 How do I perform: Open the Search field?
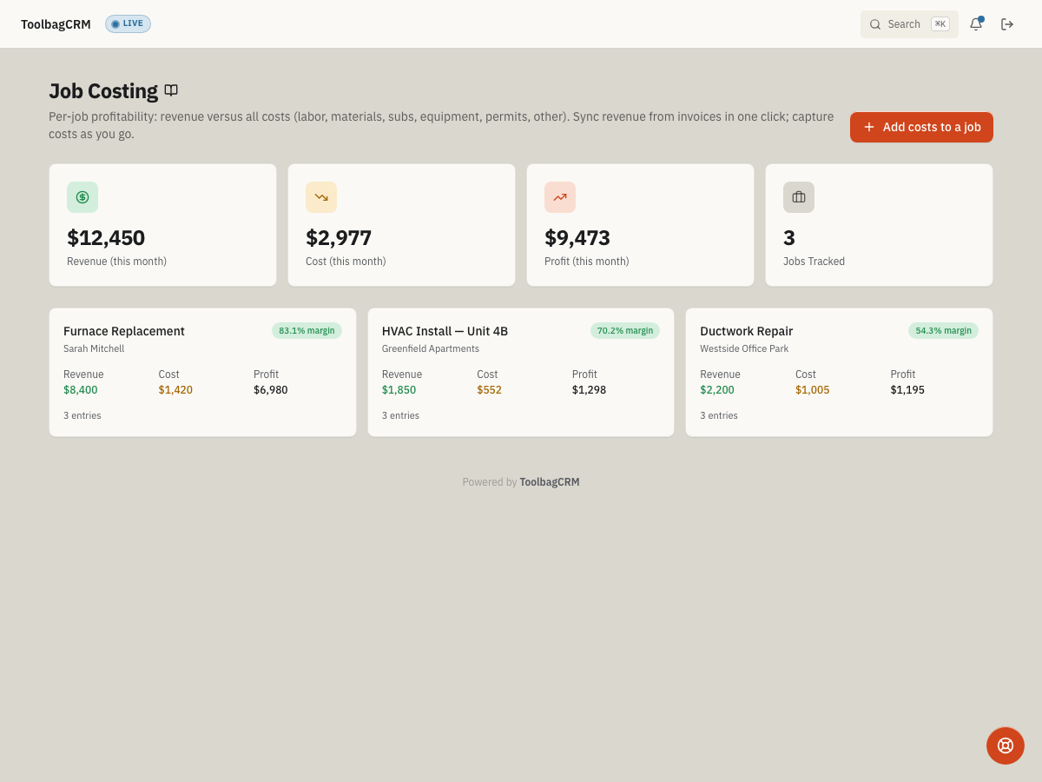coord(909,24)
